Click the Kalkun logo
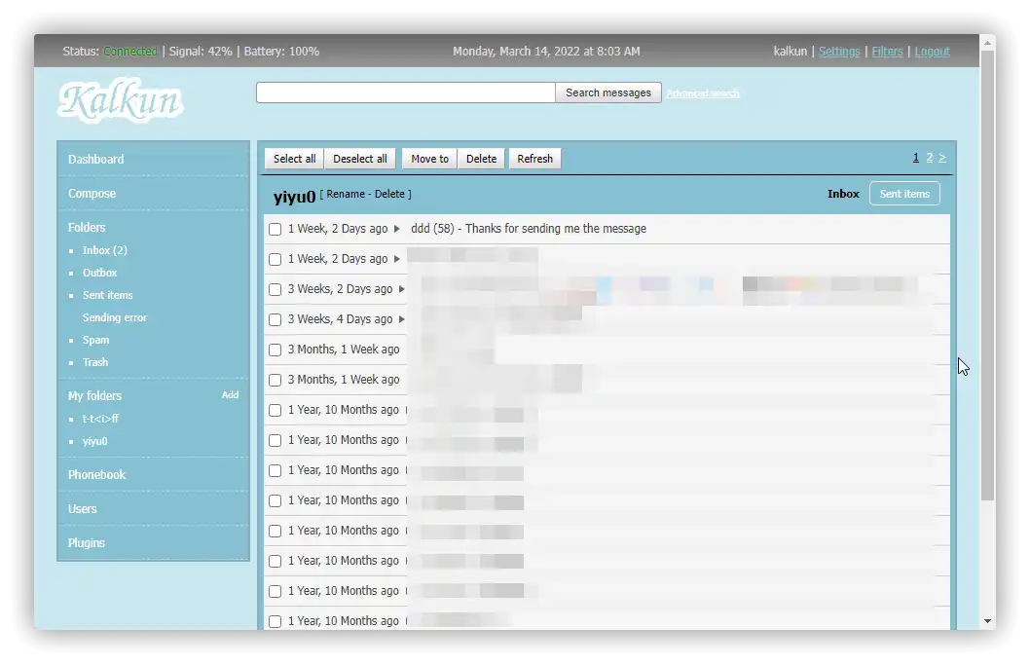The image size is (1030, 664). (x=121, y=100)
